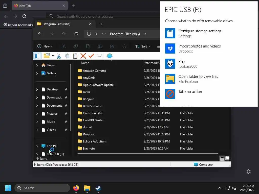Expand the breadcrumb ellipsis in address bar
Image resolution: width=259 pixels, height=194 pixels.
pyautogui.click(x=104, y=34)
